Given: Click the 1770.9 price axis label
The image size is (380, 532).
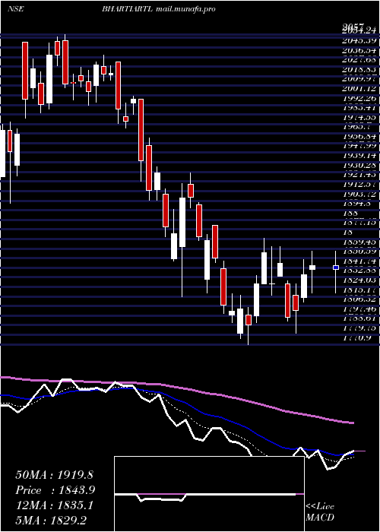Looking at the screenshot, I should coord(357,338).
